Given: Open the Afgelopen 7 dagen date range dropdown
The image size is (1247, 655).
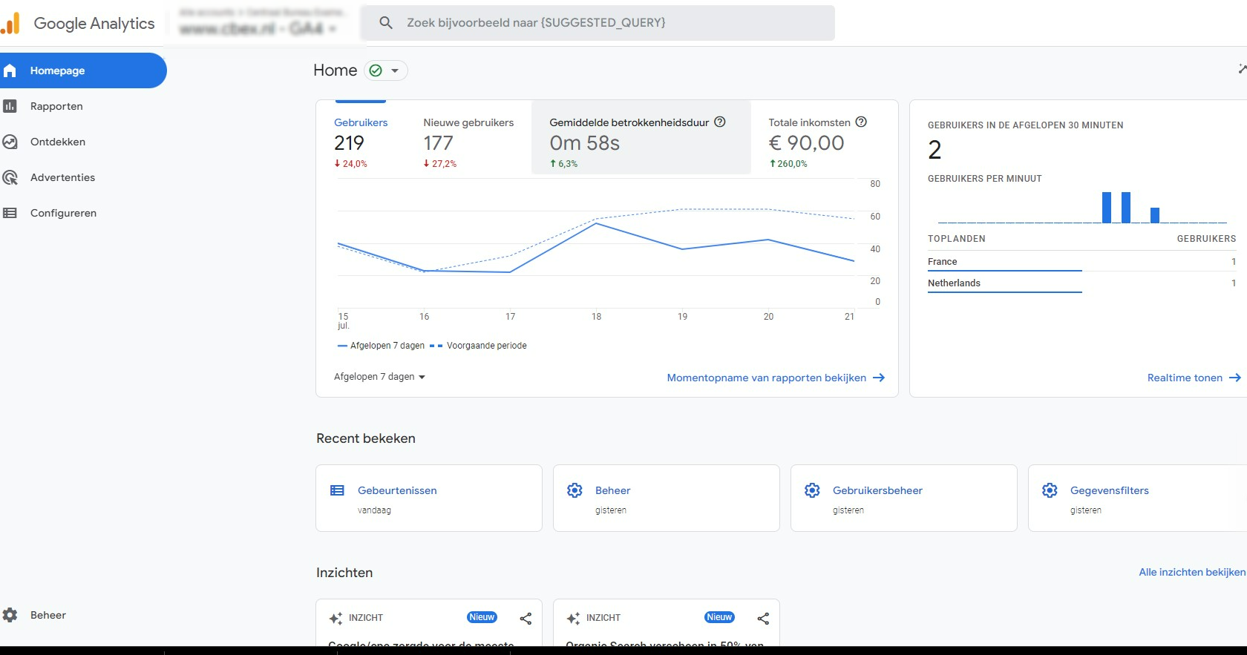Looking at the screenshot, I should (x=379, y=377).
